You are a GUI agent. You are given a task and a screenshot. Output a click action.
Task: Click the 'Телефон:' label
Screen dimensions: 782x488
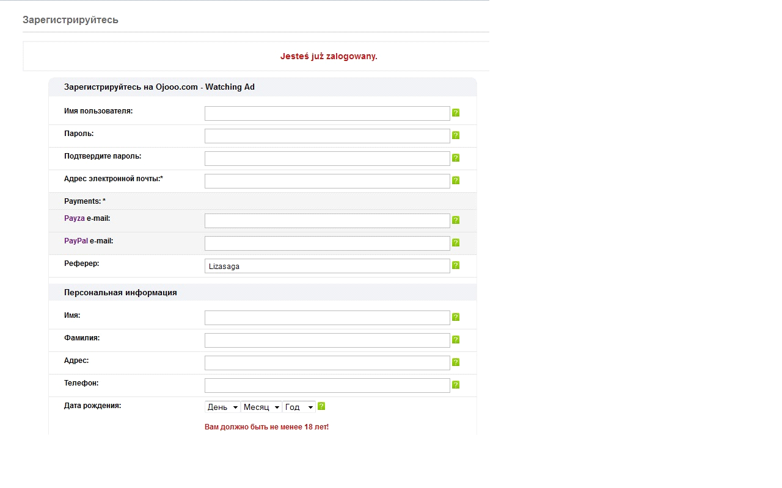click(x=81, y=383)
